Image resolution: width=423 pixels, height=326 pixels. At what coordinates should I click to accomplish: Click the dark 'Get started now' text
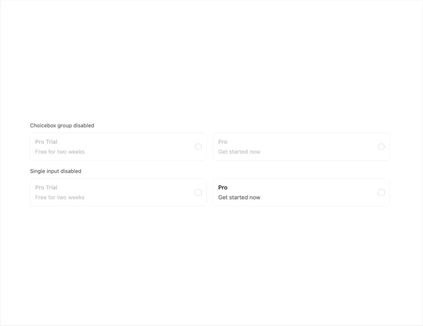239,197
